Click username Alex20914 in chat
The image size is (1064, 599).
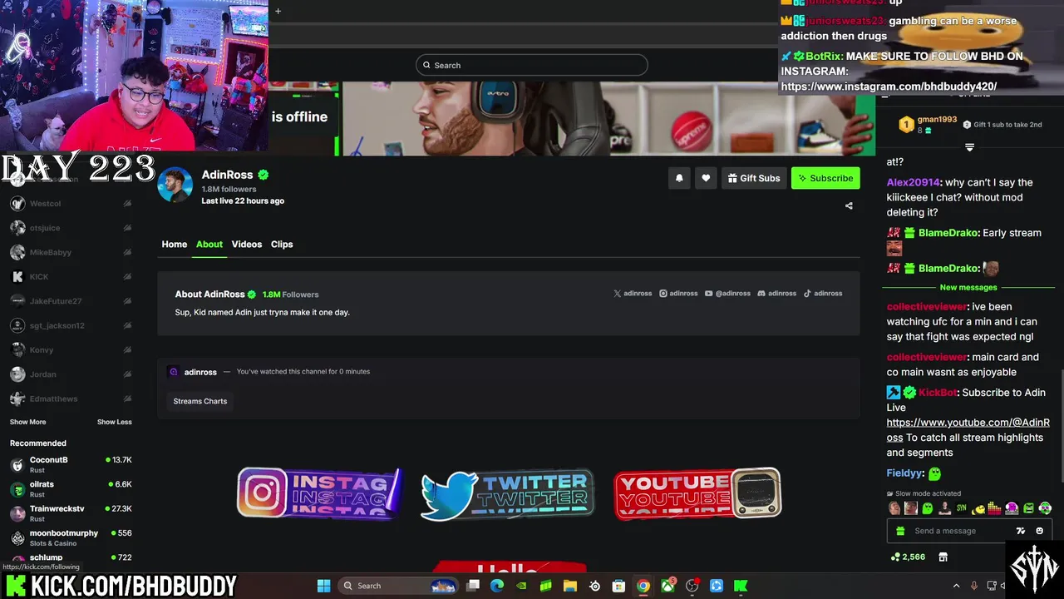click(x=913, y=182)
